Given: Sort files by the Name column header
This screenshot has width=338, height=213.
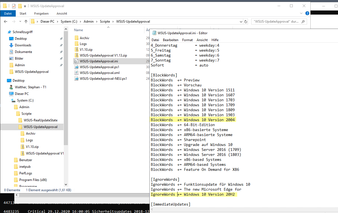Looking at the screenshot, I should click(78, 30).
